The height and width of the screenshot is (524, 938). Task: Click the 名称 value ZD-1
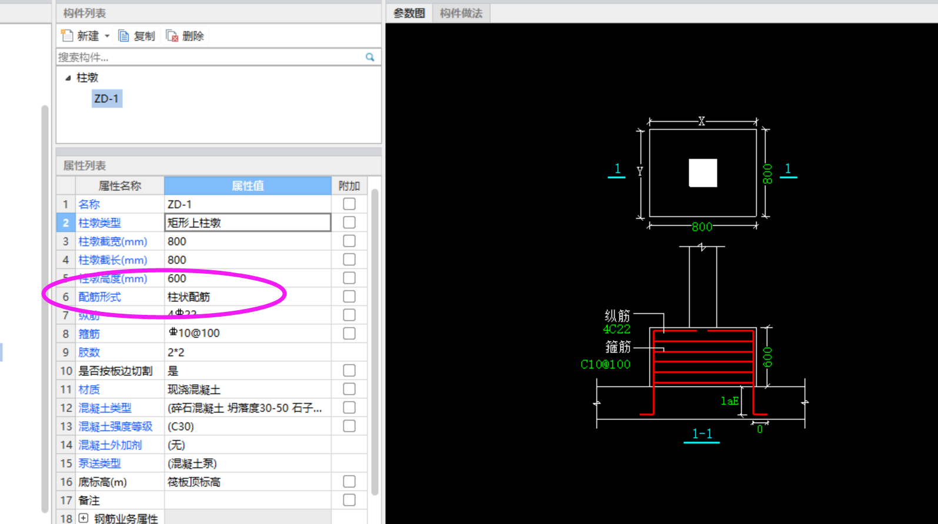[x=248, y=204]
